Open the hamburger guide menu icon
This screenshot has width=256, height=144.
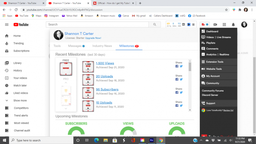tap(7, 25)
